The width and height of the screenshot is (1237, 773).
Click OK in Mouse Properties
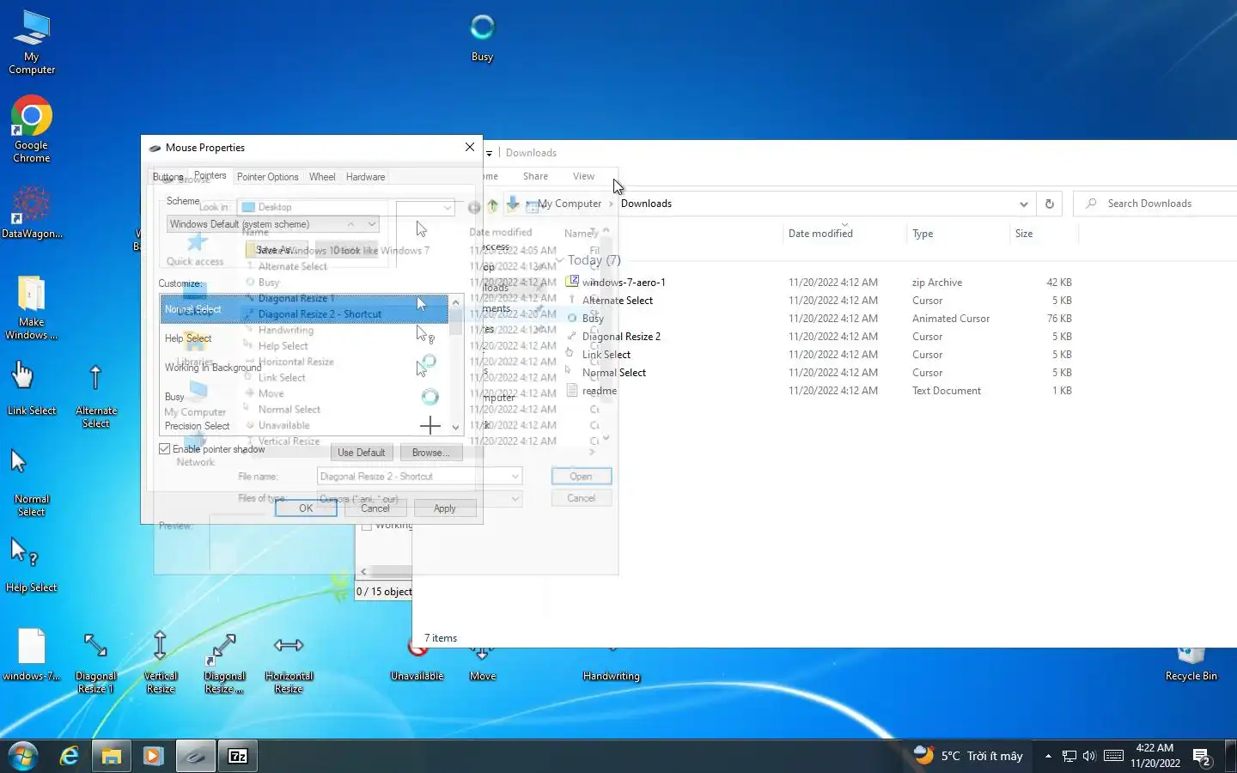pos(306,508)
